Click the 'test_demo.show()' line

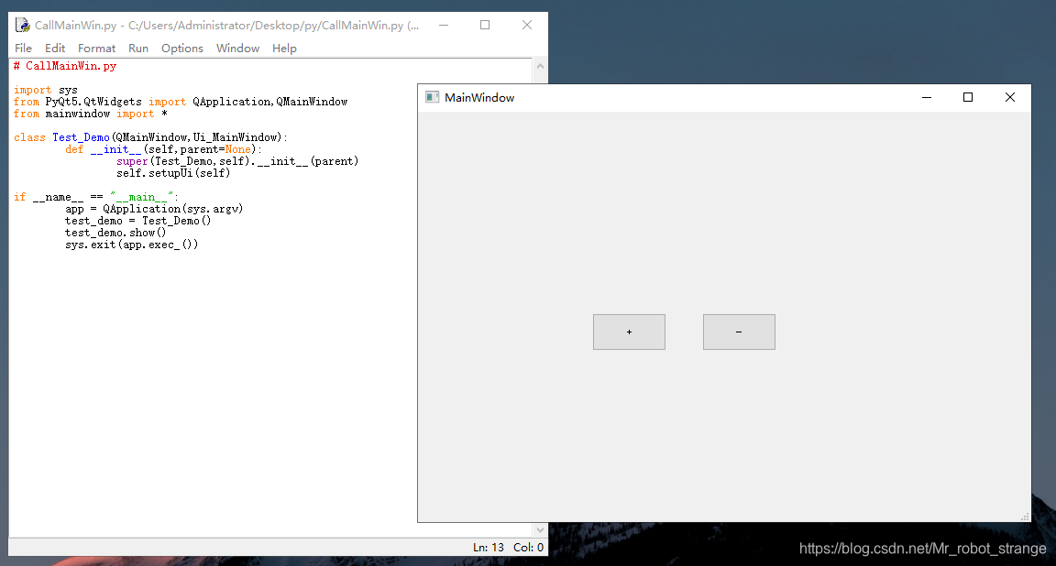[x=115, y=233]
